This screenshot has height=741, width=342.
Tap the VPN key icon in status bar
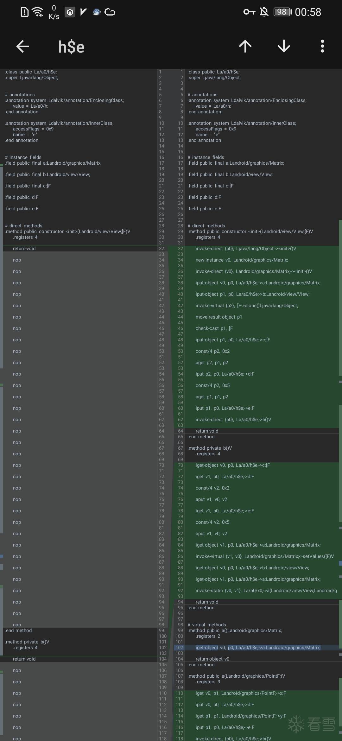pyautogui.click(x=249, y=12)
